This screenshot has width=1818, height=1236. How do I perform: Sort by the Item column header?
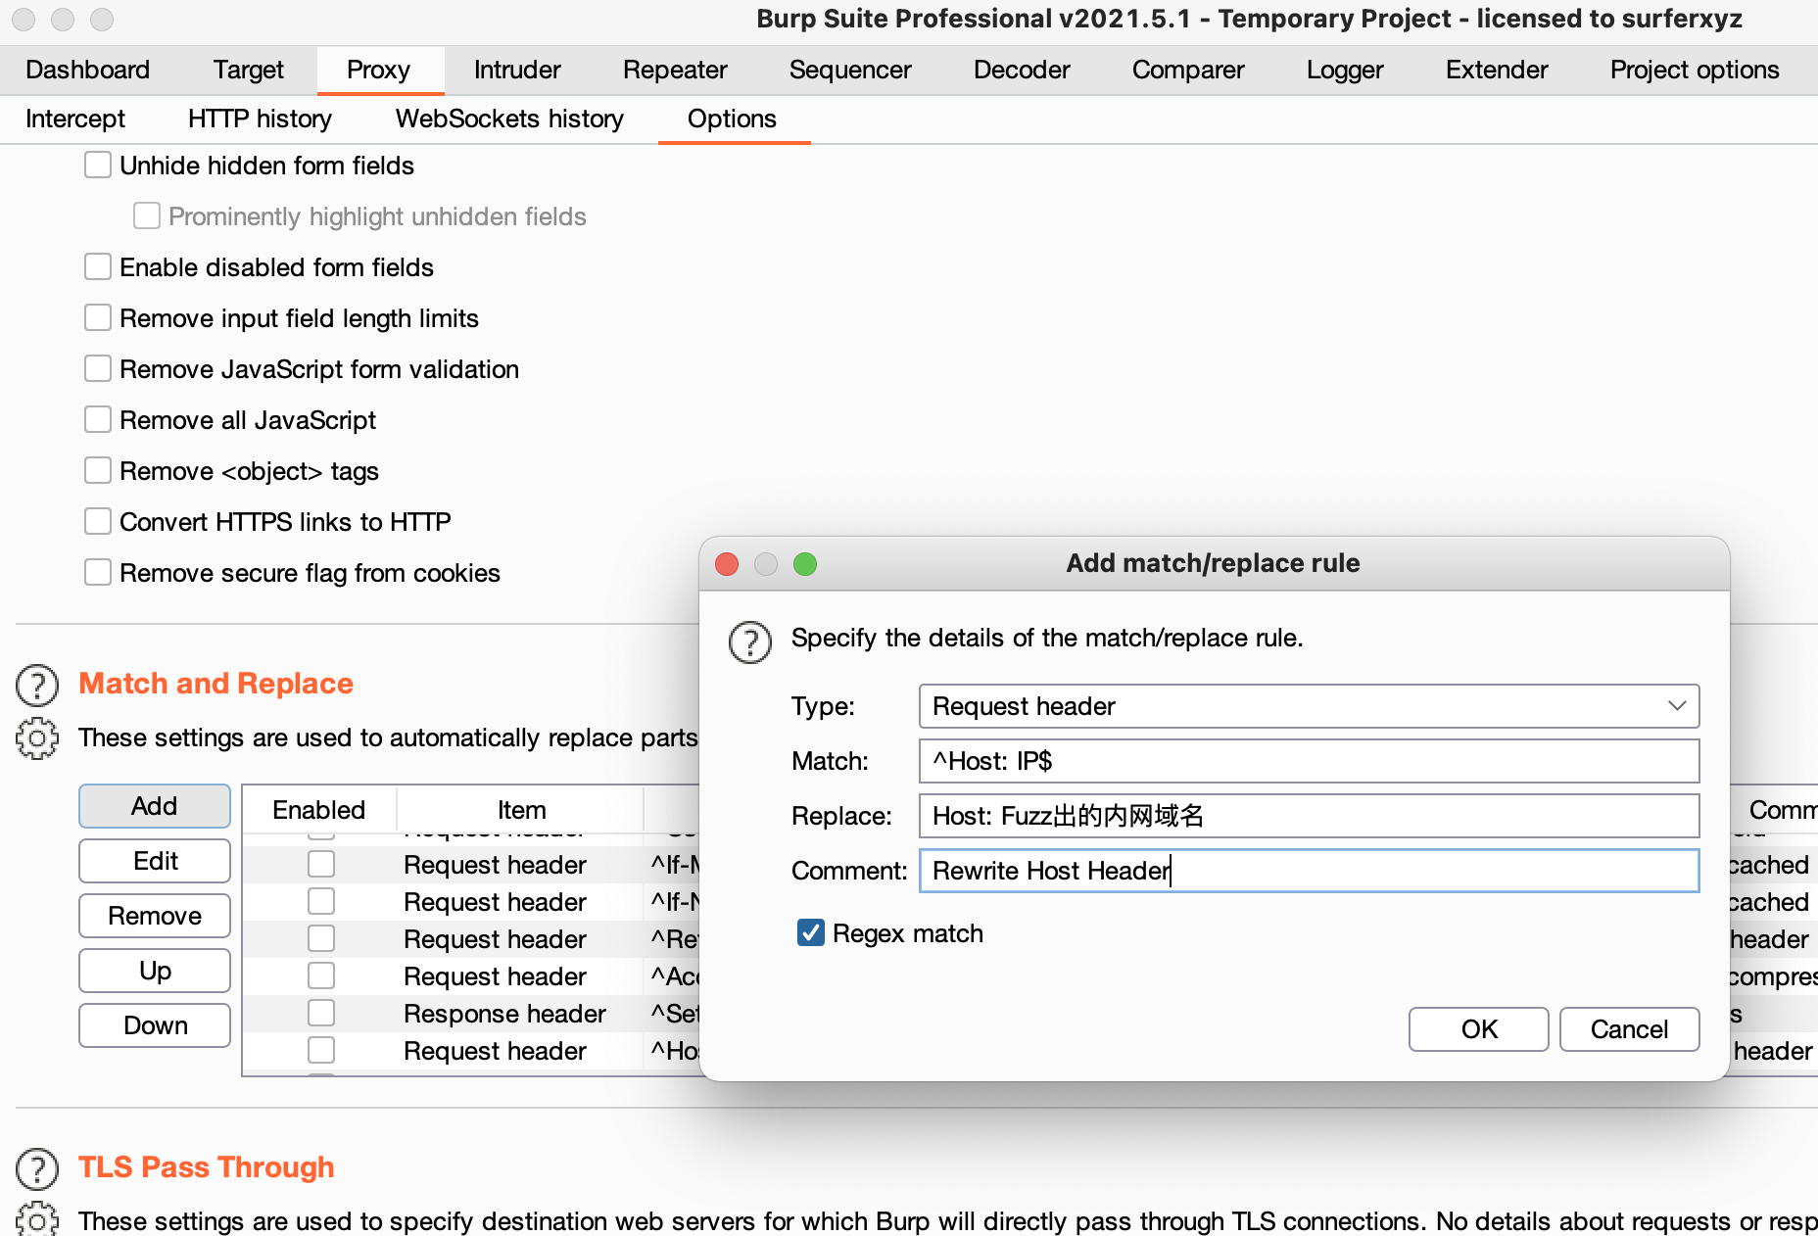point(521,810)
